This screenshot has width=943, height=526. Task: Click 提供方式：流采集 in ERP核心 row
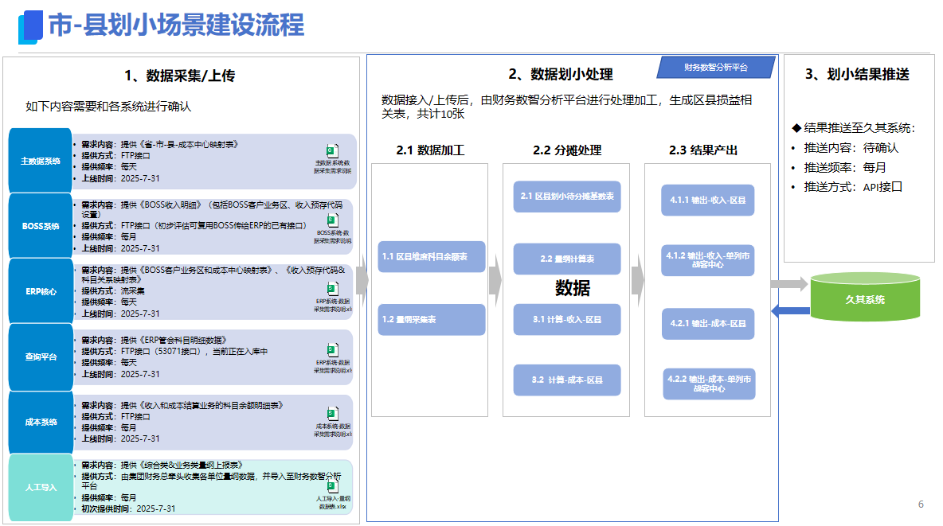[113, 291]
